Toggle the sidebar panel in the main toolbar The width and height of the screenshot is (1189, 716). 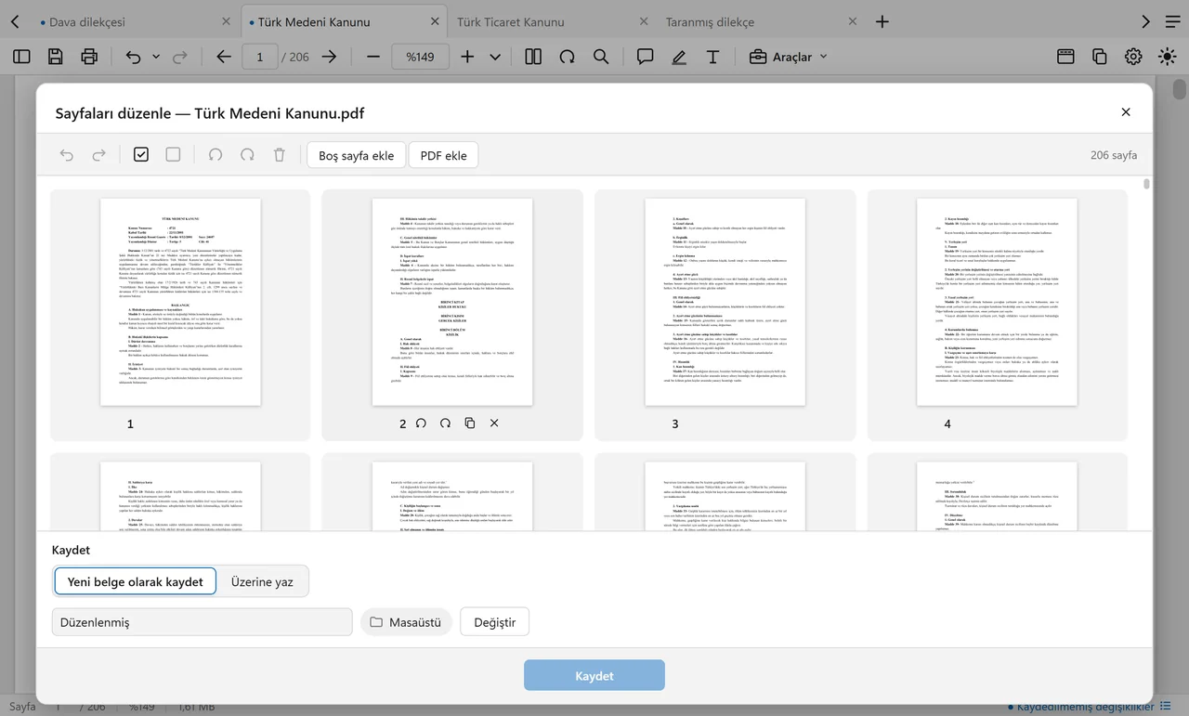tap(21, 57)
